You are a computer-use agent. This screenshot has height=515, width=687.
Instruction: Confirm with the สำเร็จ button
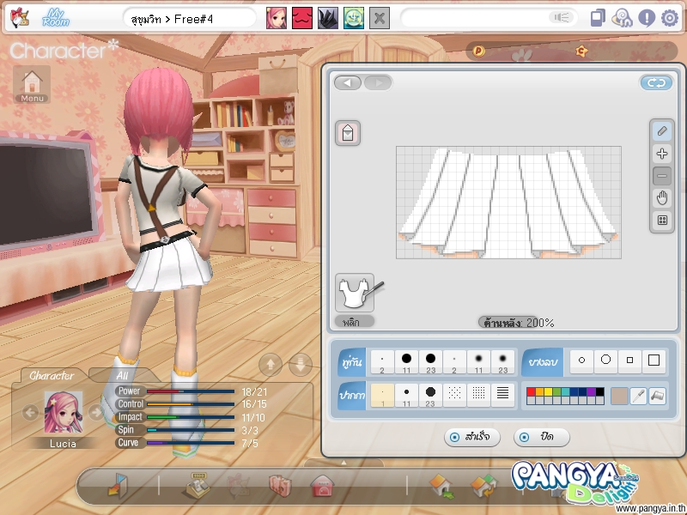tap(471, 437)
